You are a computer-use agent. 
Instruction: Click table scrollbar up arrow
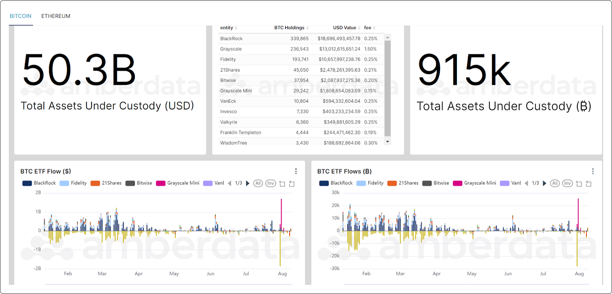click(388, 37)
